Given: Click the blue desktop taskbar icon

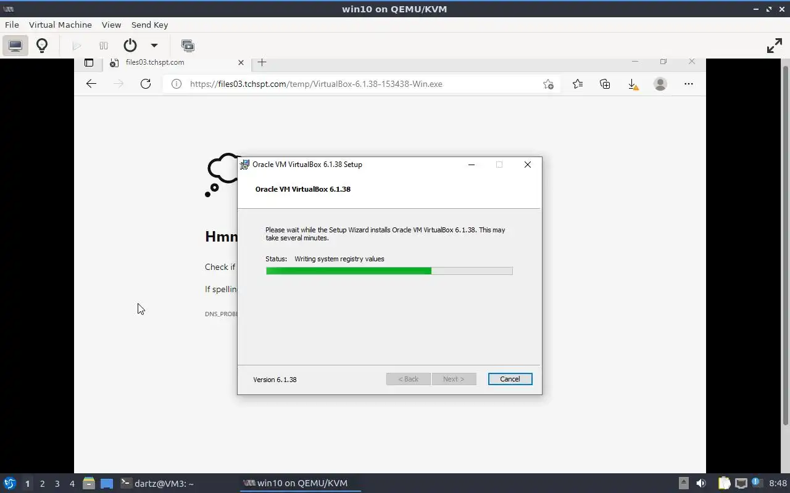Looking at the screenshot, I should (x=107, y=483).
